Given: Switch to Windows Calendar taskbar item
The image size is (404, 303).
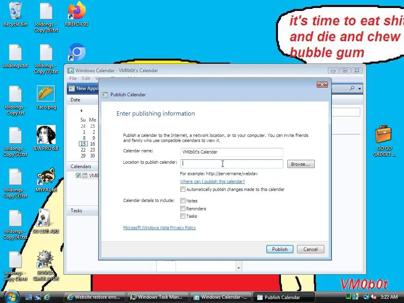Looking at the screenshot, I should (x=221, y=297).
